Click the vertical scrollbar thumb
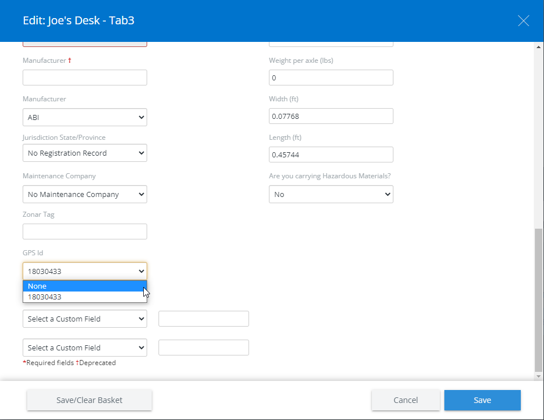The image size is (544, 420). click(x=538, y=300)
